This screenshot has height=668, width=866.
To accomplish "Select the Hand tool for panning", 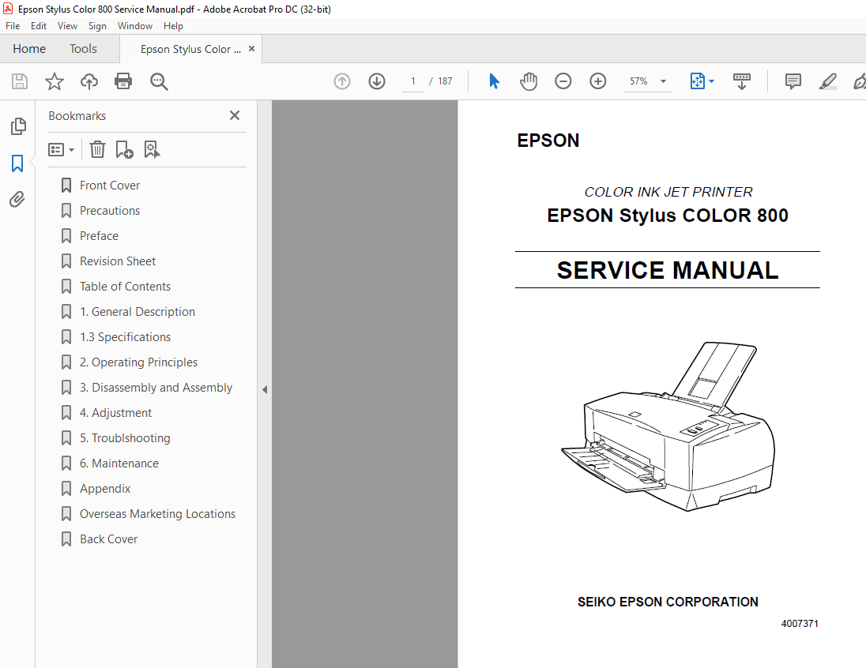I will (528, 81).
